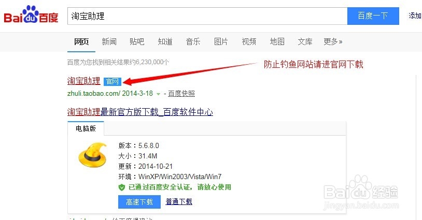The image size is (422, 220).
Task: Click the 大小：31.4M text
Action: click(138, 156)
